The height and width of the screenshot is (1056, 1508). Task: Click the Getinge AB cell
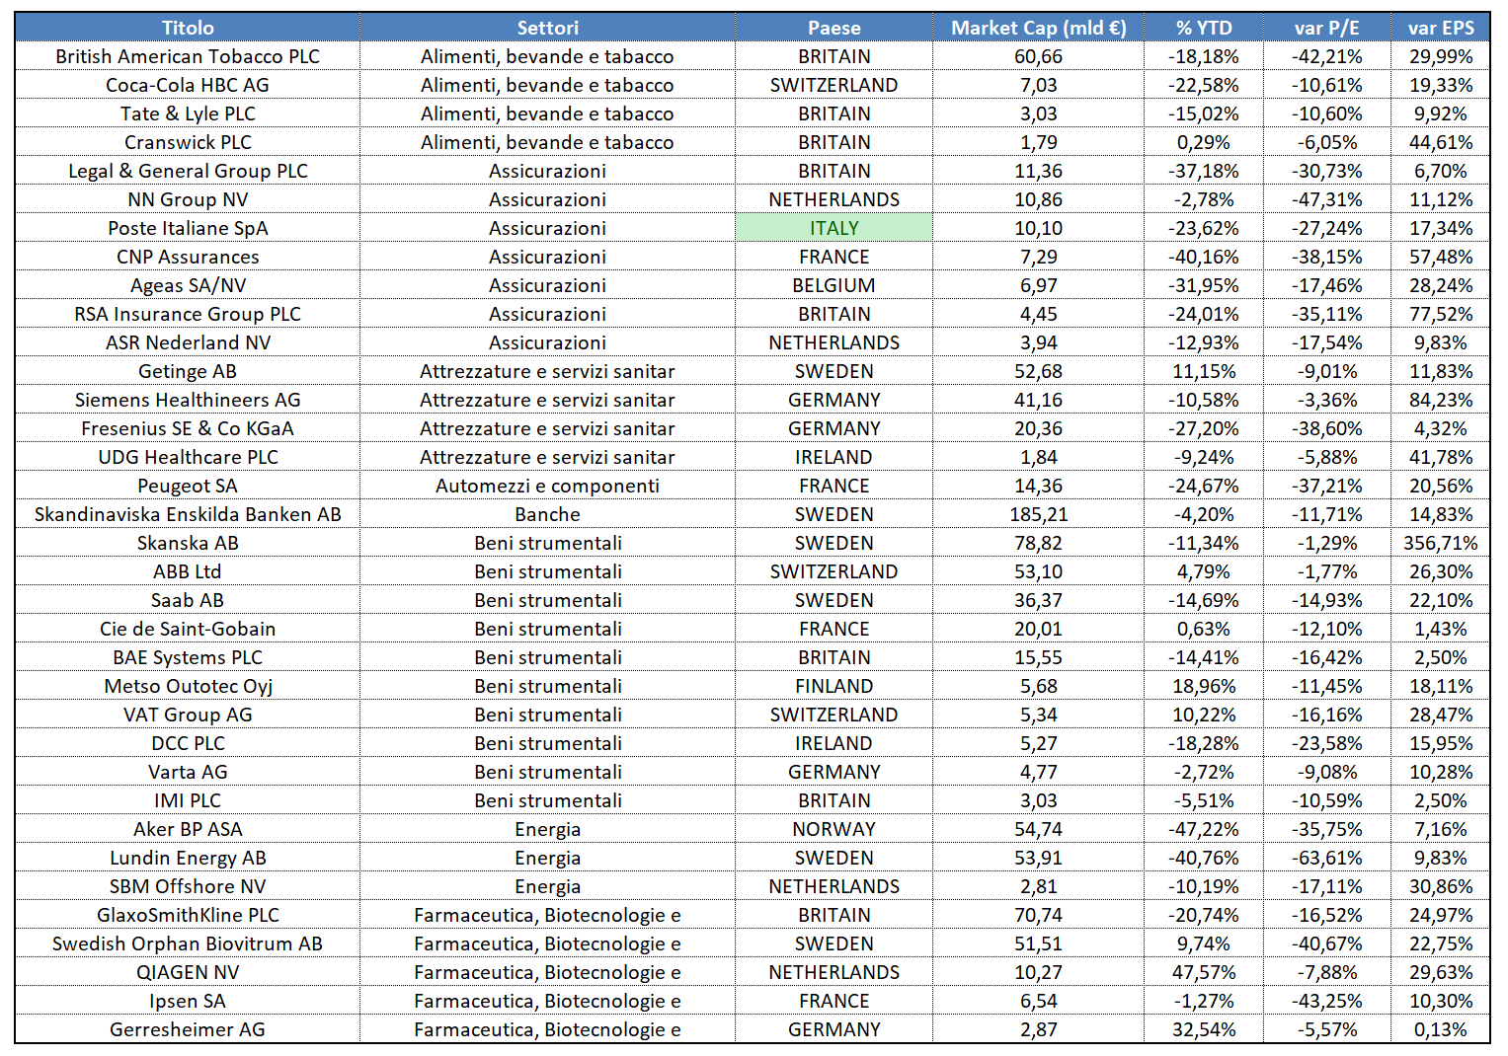(x=188, y=371)
